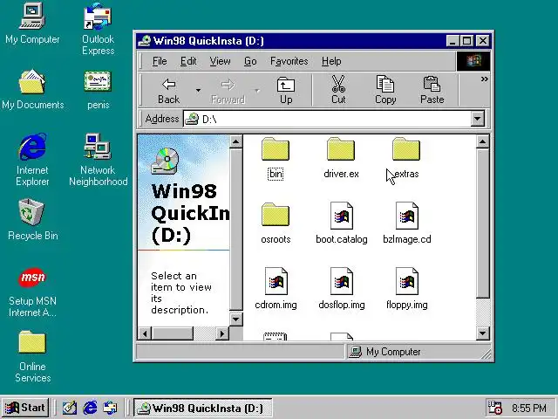The height and width of the screenshot is (419, 558).
Task: Launch Outlook Express from Quick Launch
Action: pyautogui.click(x=110, y=408)
